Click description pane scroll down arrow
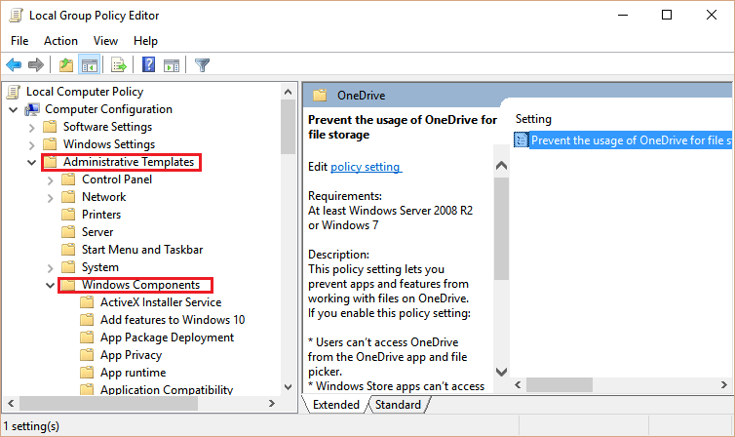Screen dimensions: 735x437 coord(502,372)
